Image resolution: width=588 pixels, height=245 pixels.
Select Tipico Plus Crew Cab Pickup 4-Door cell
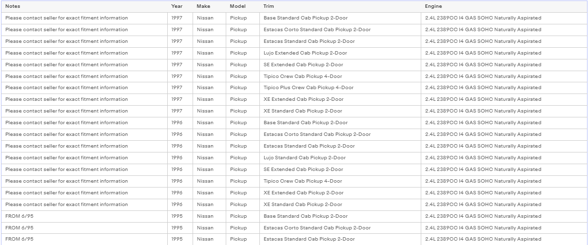[340, 88]
